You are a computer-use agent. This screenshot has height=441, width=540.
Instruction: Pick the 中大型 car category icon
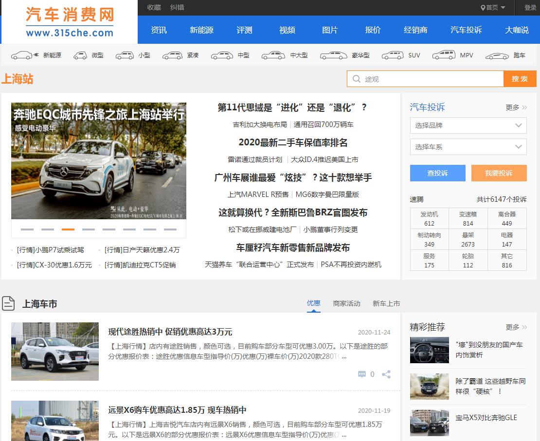pyautogui.click(x=273, y=55)
